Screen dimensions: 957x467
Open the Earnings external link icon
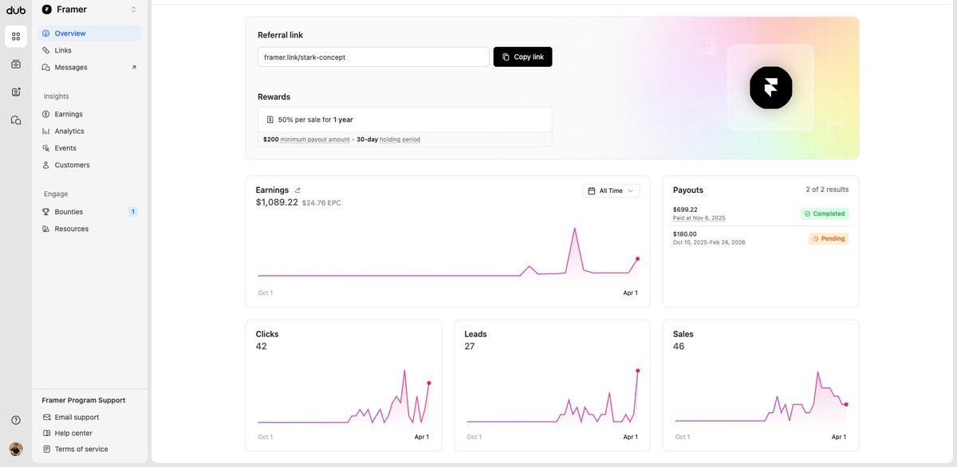click(x=297, y=190)
